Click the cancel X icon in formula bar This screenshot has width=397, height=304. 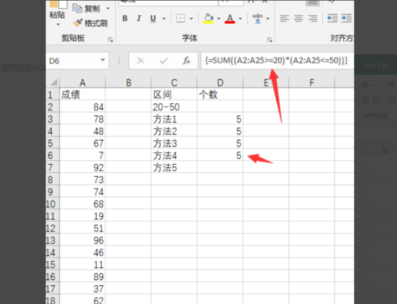click(140, 60)
